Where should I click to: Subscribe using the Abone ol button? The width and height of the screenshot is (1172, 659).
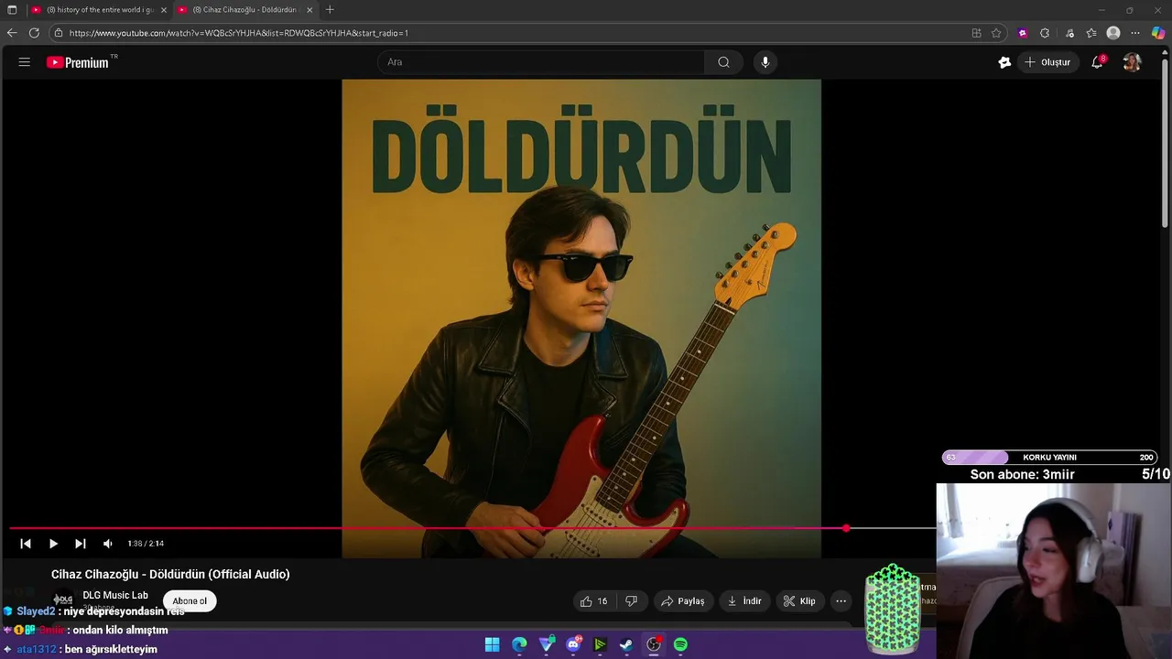point(190,601)
